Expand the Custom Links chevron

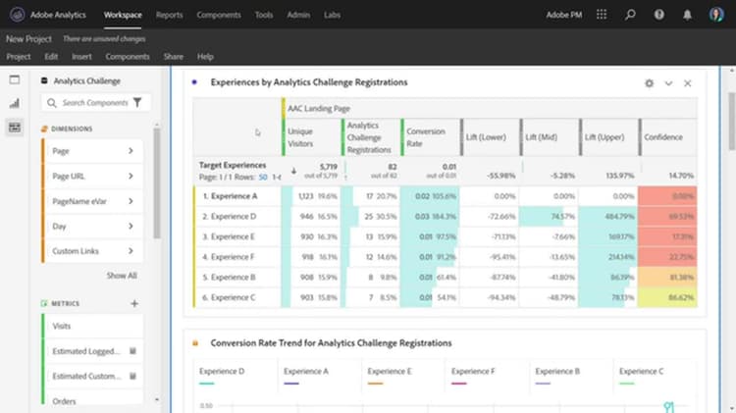click(131, 251)
